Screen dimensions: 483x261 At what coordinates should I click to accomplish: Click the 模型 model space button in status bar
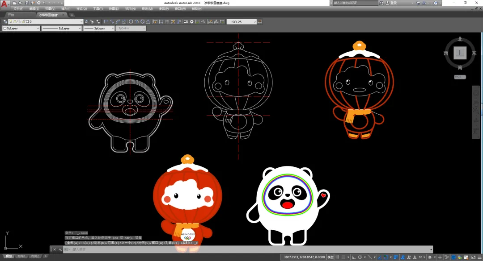(330, 257)
